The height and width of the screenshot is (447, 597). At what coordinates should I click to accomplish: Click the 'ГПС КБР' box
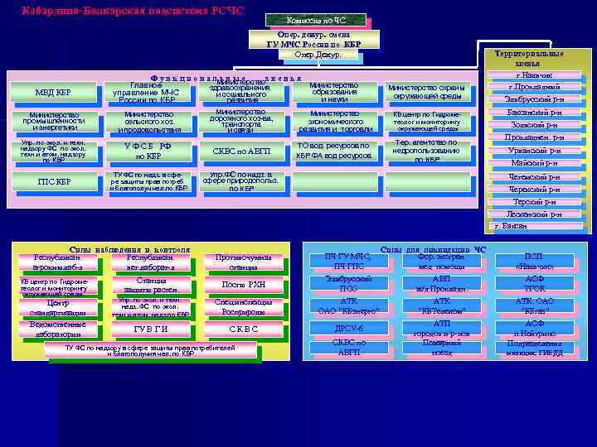coord(55,181)
